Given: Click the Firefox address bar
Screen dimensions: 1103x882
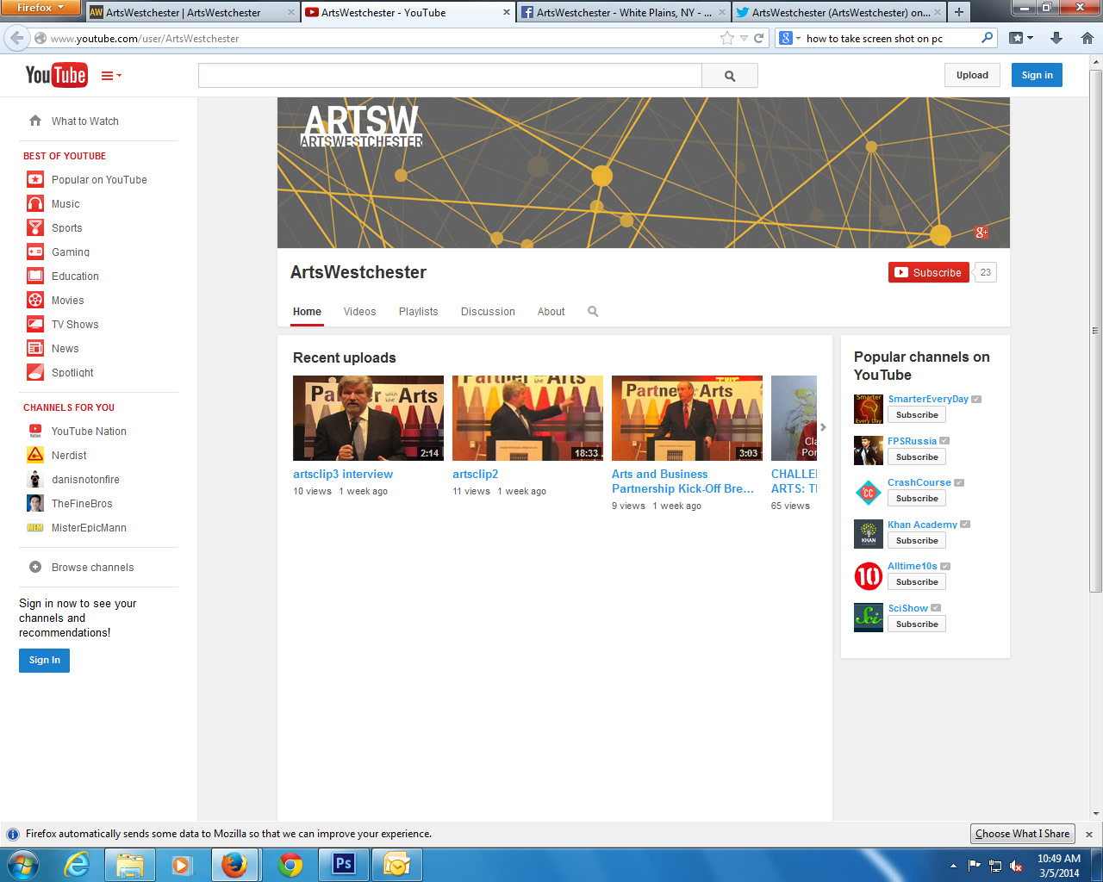Looking at the screenshot, I should pyautogui.click(x=383, y=38).
